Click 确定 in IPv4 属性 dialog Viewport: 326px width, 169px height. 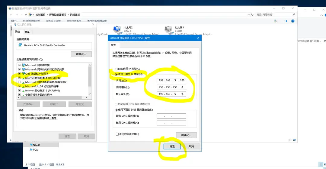172,146
